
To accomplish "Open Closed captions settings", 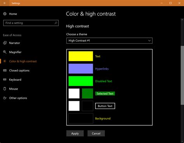I will pyautogui.click(x=19, y=70).
